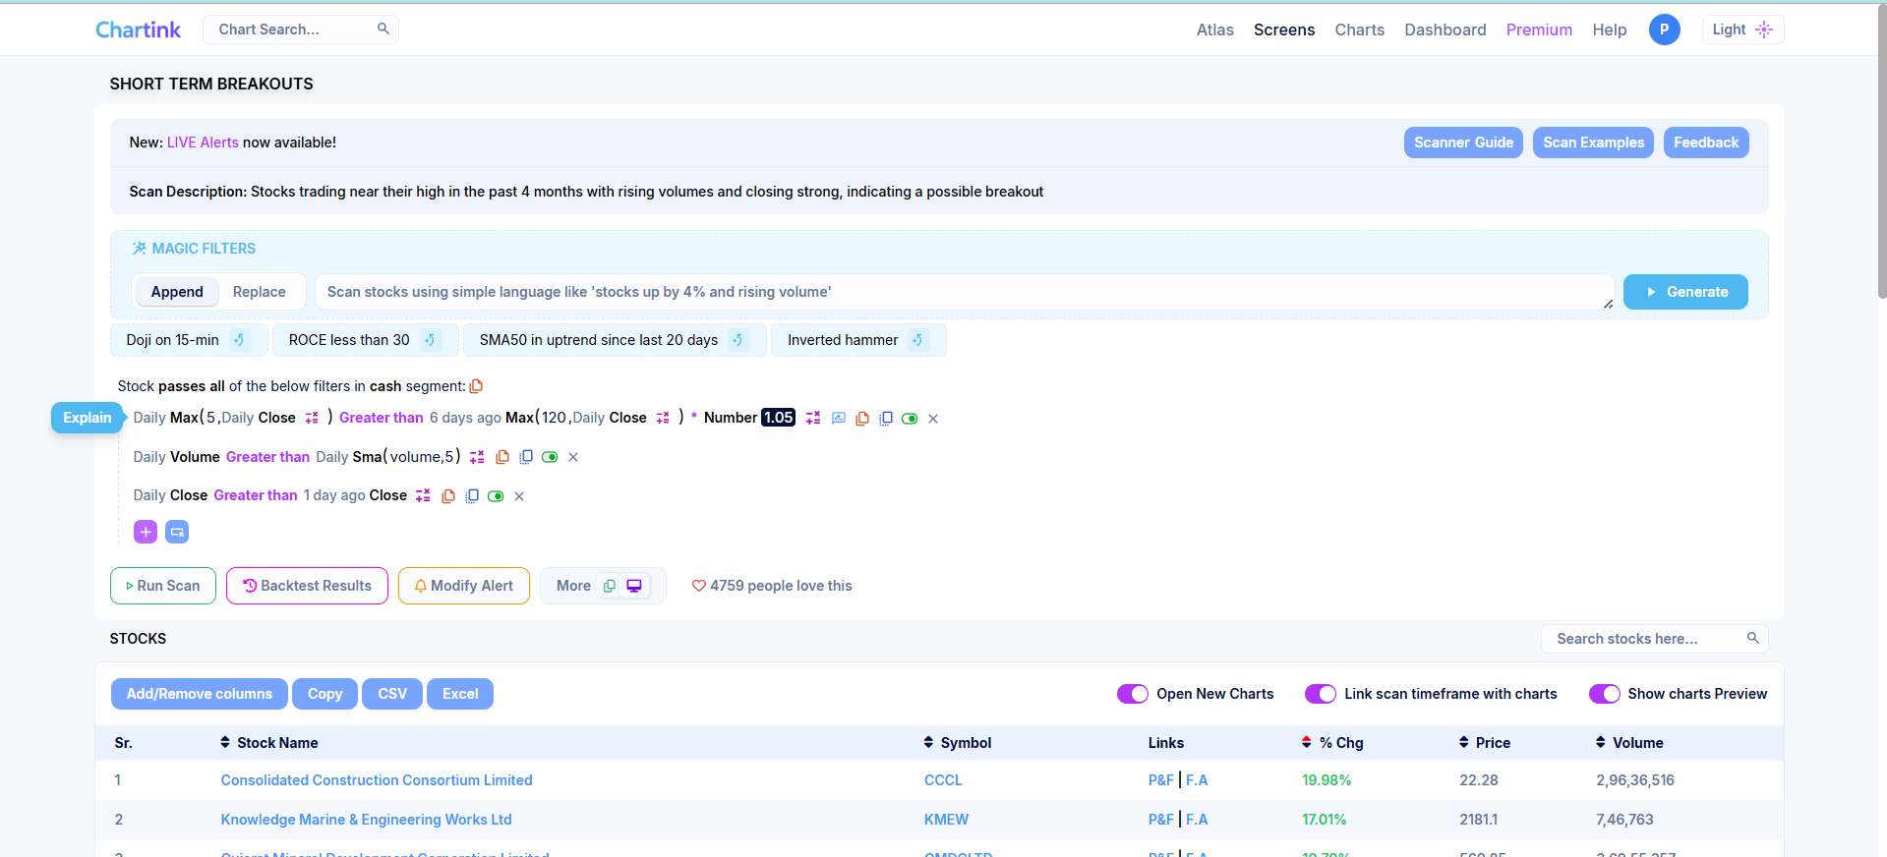1887x857 pixels.
Task: Click the heart icon to love this scan
Action: pos(698,586)
